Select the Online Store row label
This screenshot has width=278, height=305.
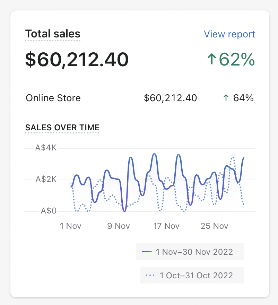[x=53, y=98]
